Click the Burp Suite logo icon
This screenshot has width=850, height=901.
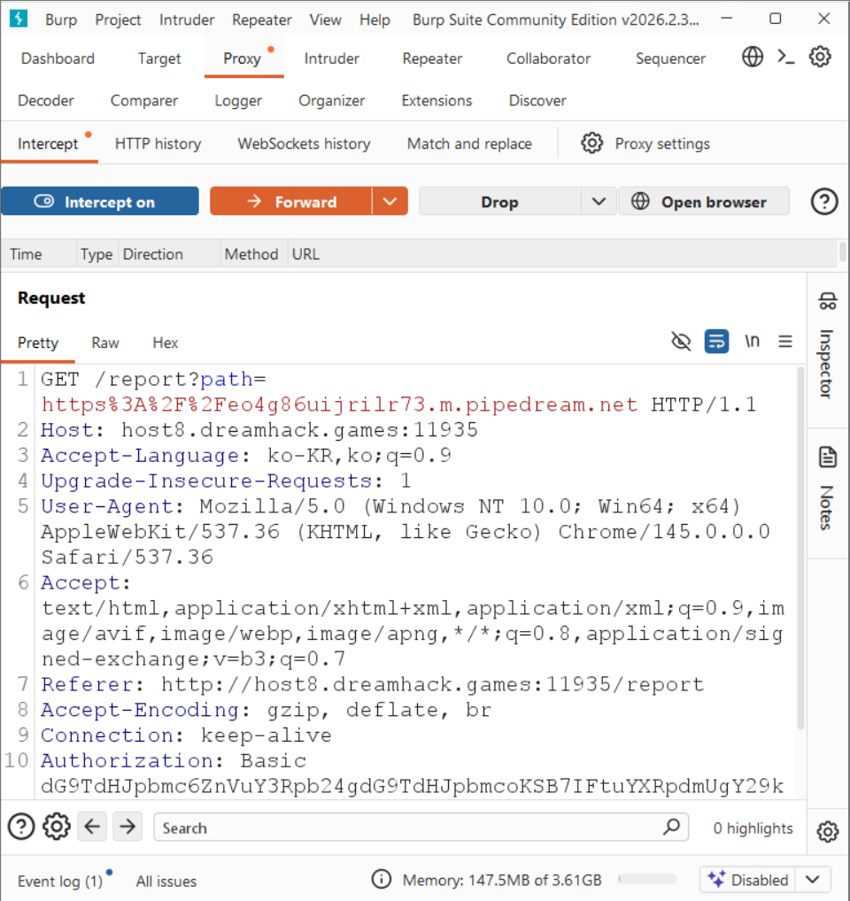click(19, 19)
